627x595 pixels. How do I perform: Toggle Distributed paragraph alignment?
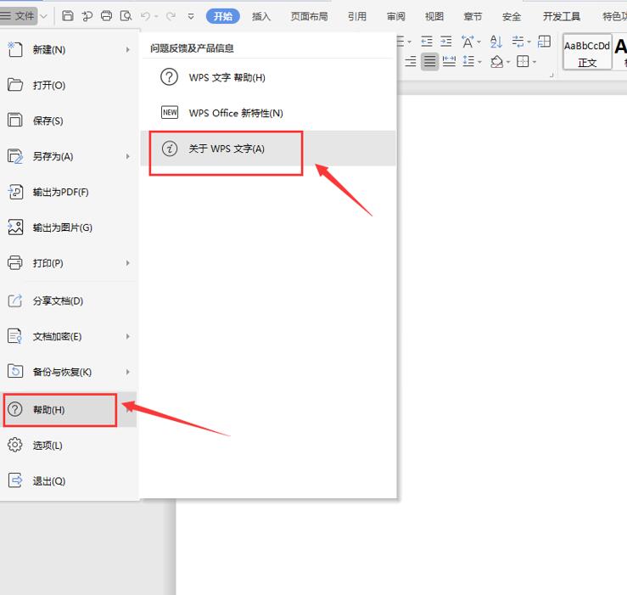[449, 62]
